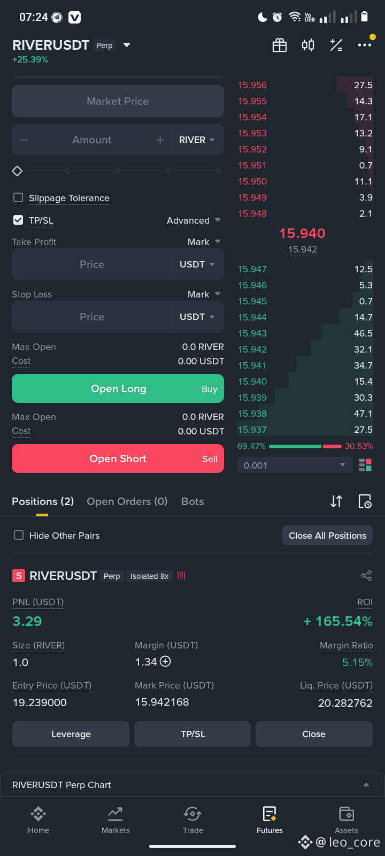Open the Advanced TP/SL dropdown
The height and width of the screenshot is (856, 385).
[194, 220]
